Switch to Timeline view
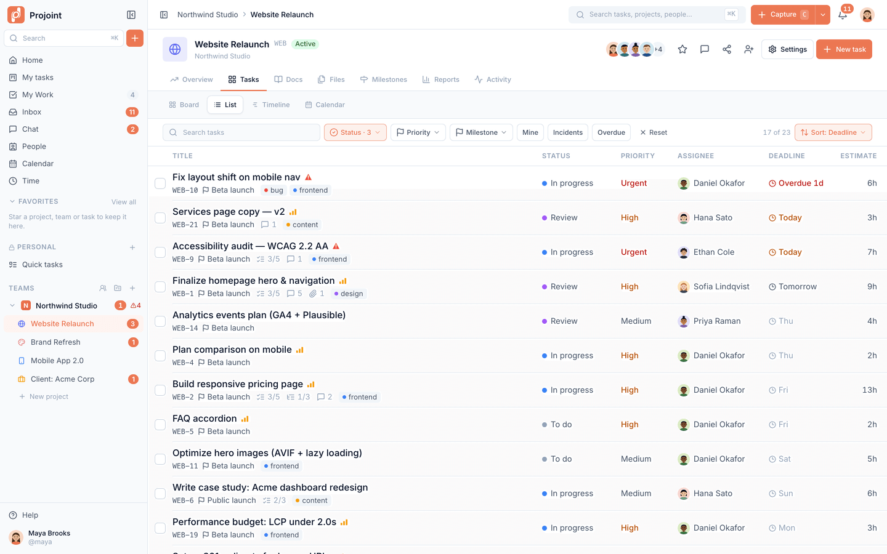Viewport: 887px width, 554px height. click(271, 105)
